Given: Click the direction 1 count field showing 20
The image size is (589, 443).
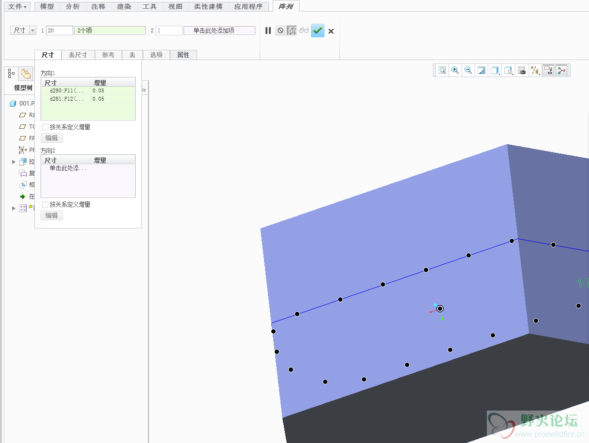Looking at the screenshot, I should [59, 31].
